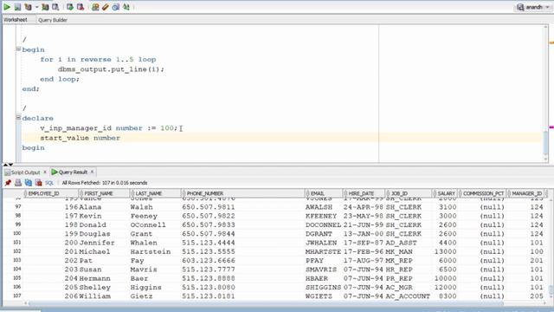Screen dimensions: 554x312
Task: Click the 'AC_ACCOUNT' job id cell
Action: 408,296
